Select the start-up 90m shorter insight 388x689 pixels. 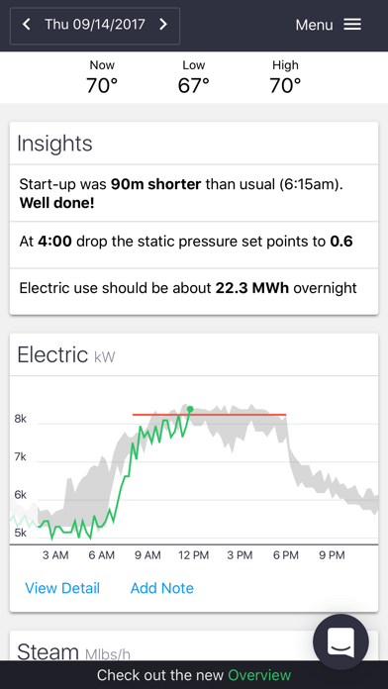coord(194,193)
